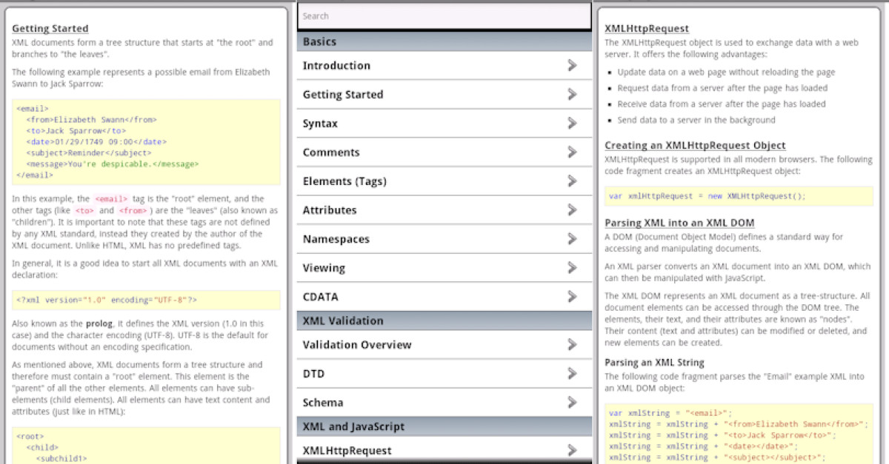Screen dimensions: 889x464
Task: Expand the DTD row chevron
Action: coord(572,373)
